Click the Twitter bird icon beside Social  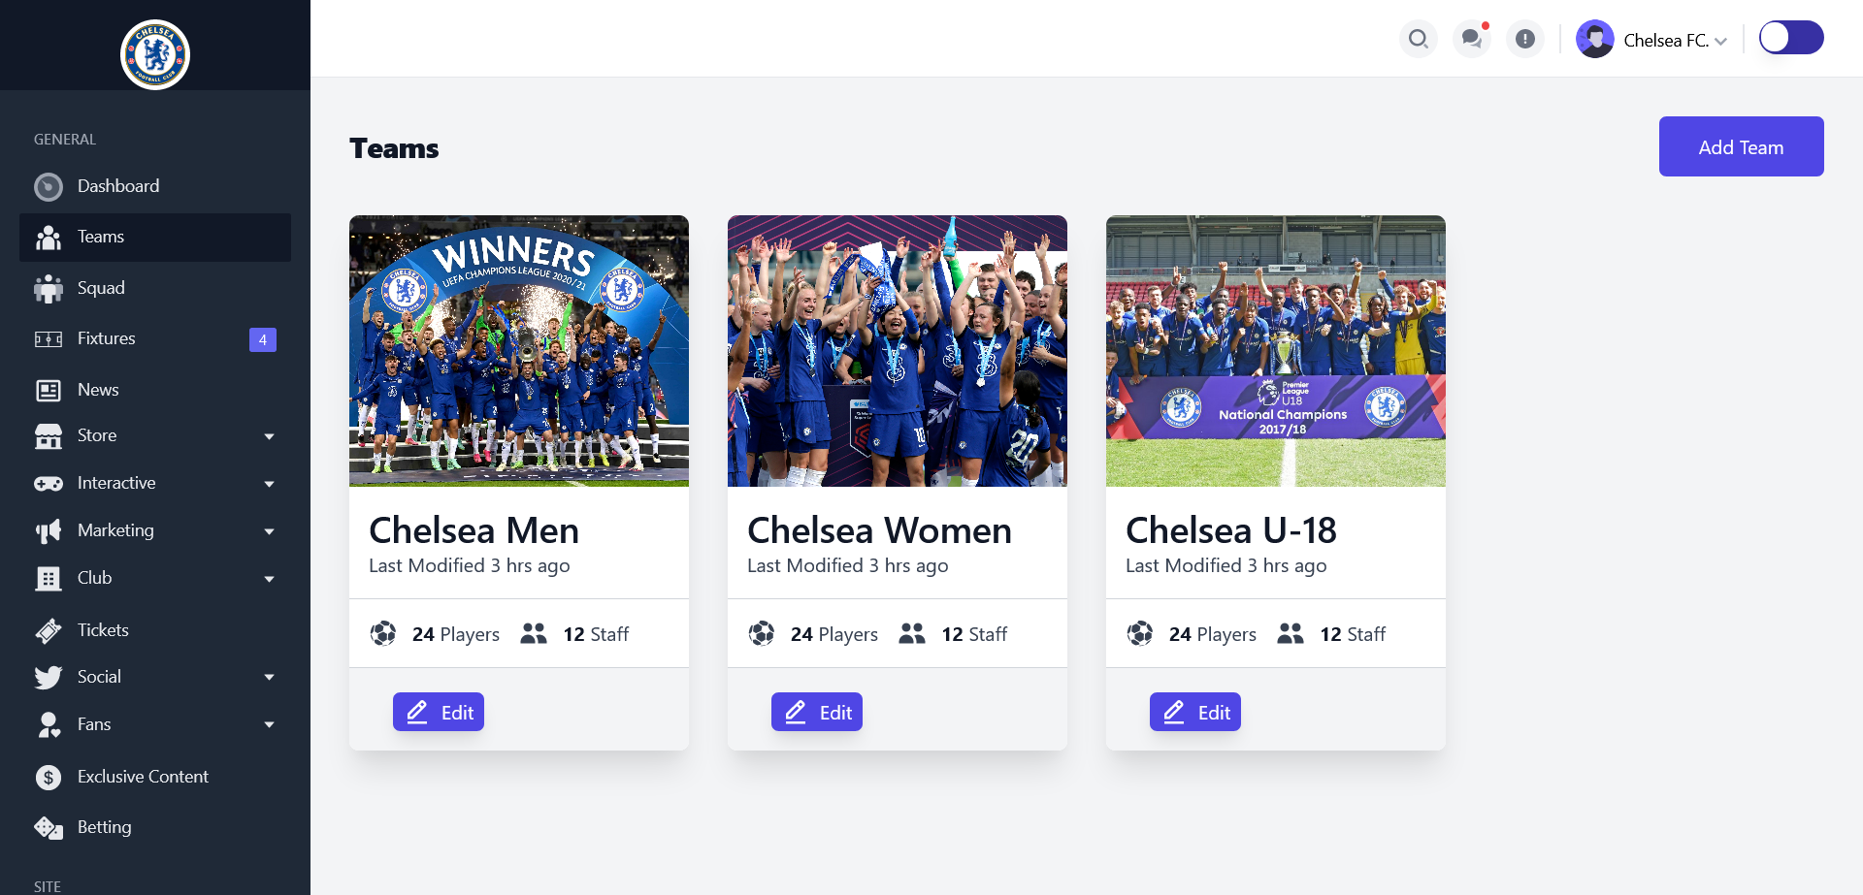[49, 678]
